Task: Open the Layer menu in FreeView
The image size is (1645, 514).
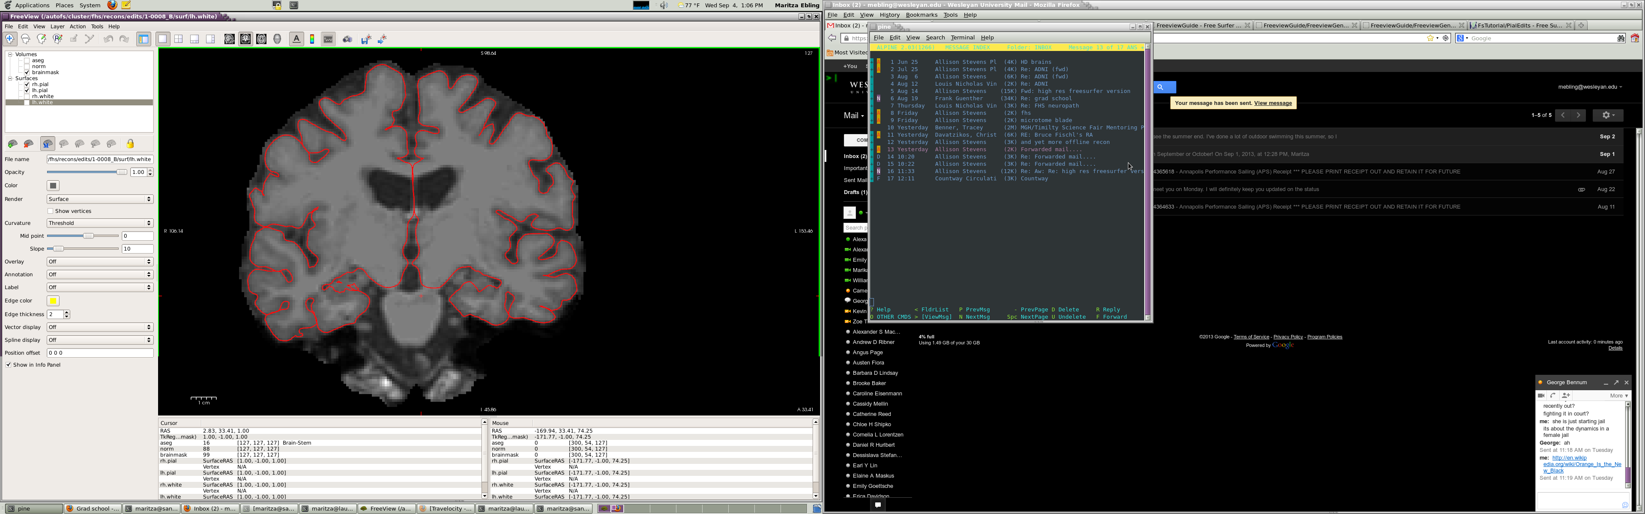Action: point(57,27)
